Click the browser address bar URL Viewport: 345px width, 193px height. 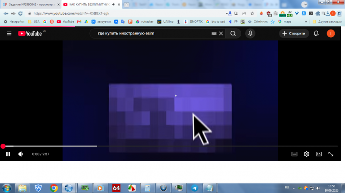71,13
